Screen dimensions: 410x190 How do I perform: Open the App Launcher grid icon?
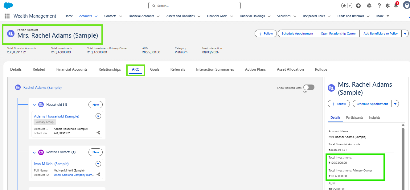[7, 16]
